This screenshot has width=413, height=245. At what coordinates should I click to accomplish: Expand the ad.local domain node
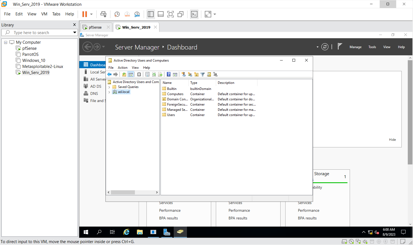click(x=109, y=92)
